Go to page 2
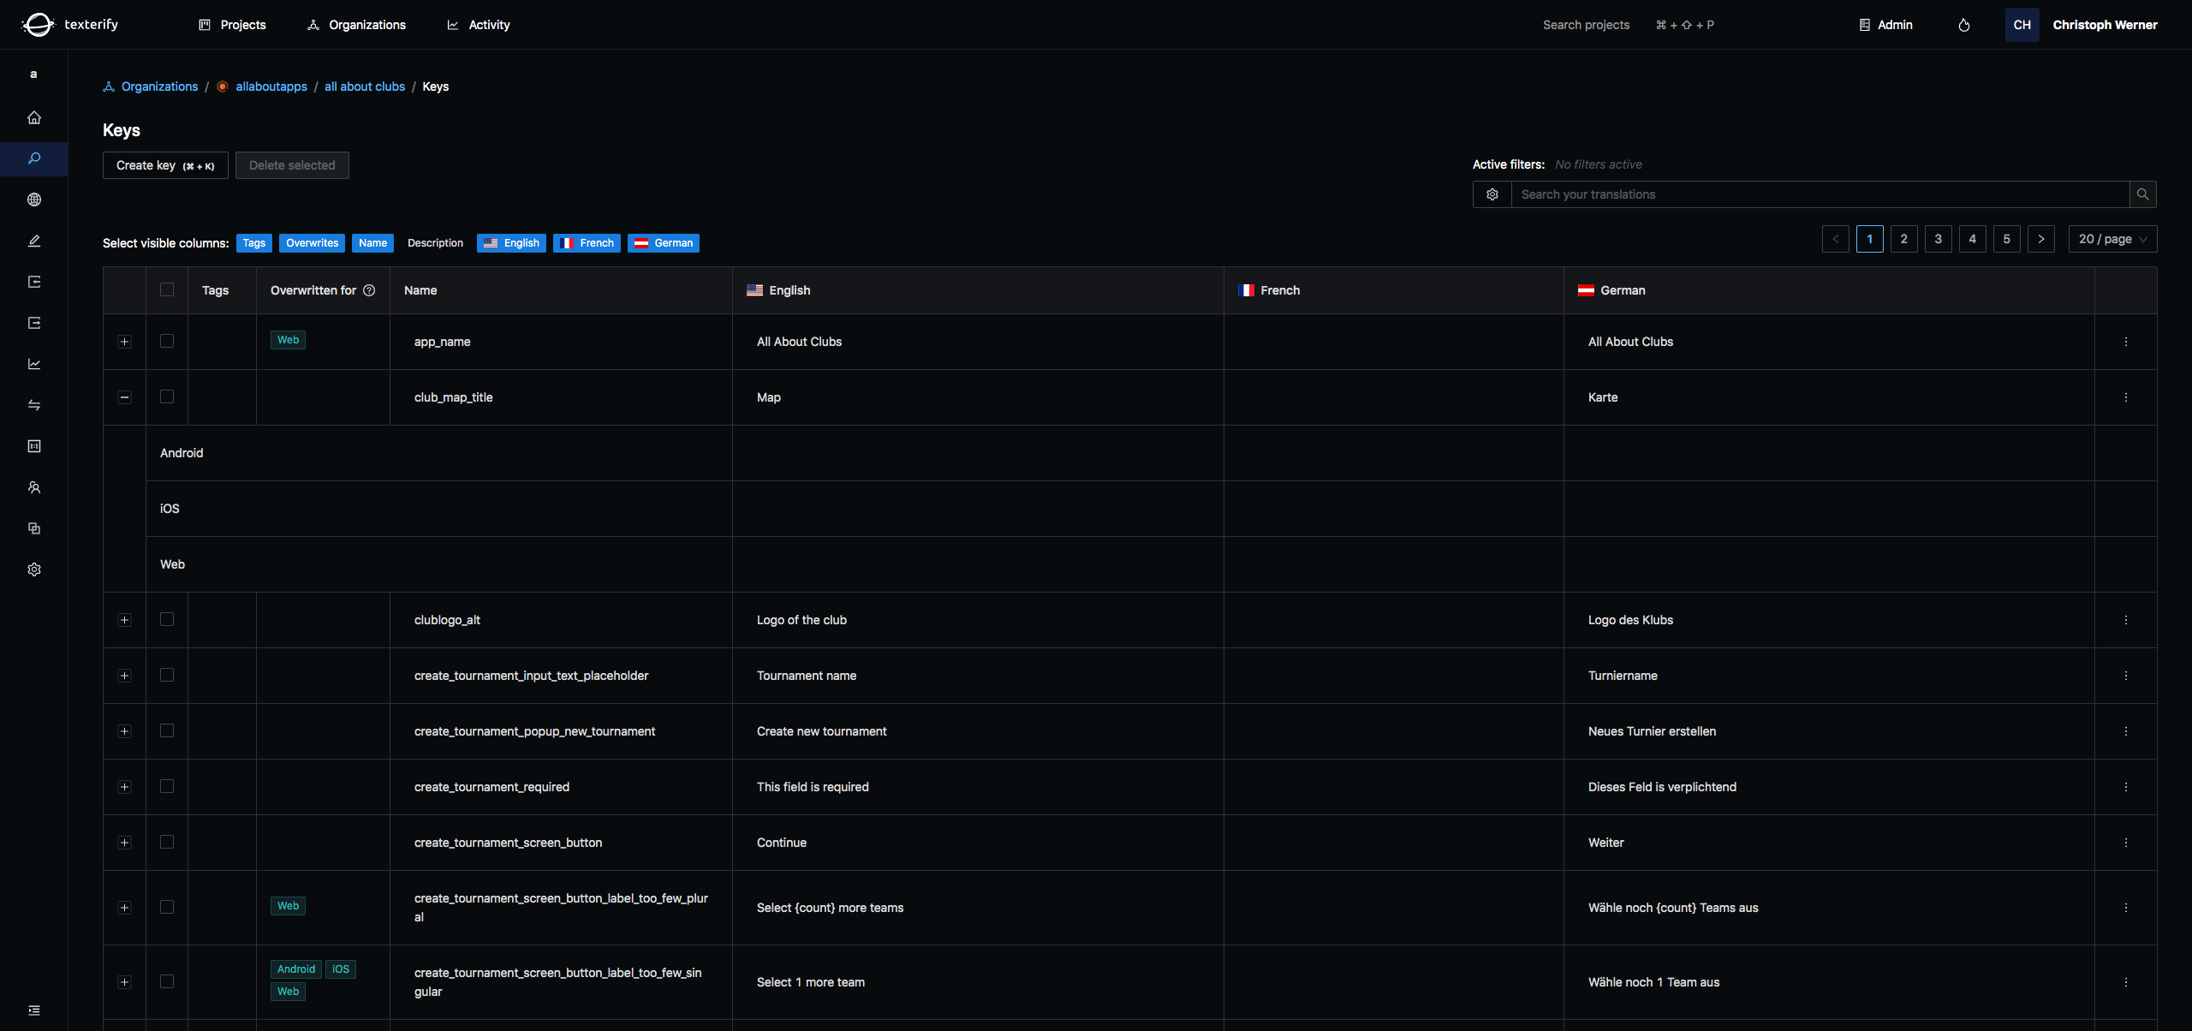2192x1031 pixels. [x=1904, y=239]
